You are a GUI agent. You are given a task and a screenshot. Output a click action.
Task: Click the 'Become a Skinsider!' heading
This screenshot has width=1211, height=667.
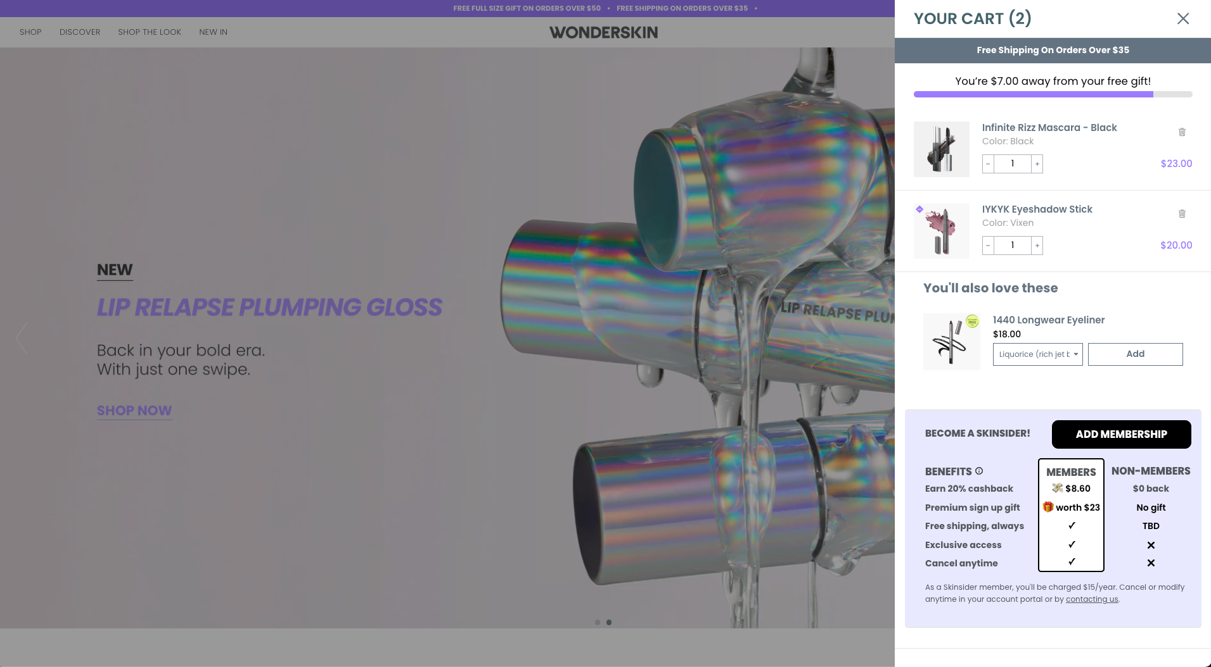977,433
